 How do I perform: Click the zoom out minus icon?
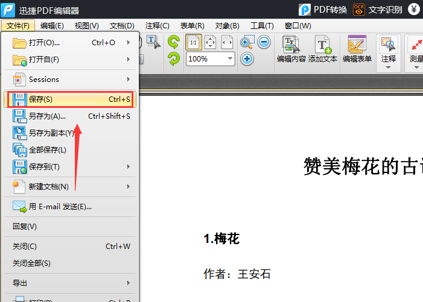click(264, 42)
